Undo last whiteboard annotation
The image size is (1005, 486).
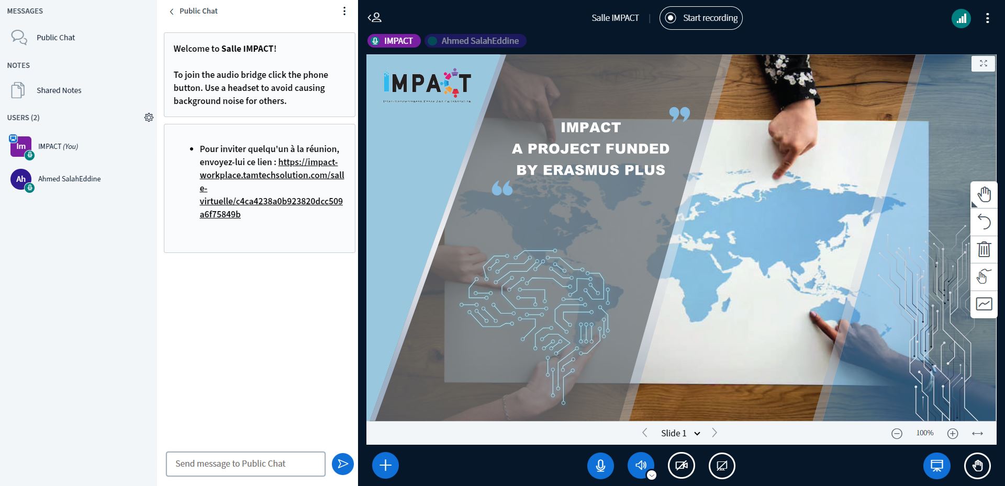coord(984,222)
